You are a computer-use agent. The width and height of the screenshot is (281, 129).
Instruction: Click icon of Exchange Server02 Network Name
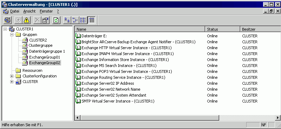click(x=78, y=89)
